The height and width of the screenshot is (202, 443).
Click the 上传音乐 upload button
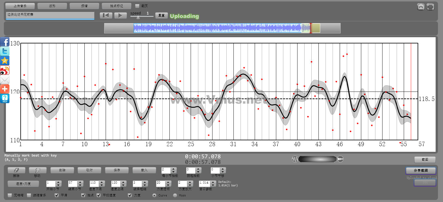[20, 6]
